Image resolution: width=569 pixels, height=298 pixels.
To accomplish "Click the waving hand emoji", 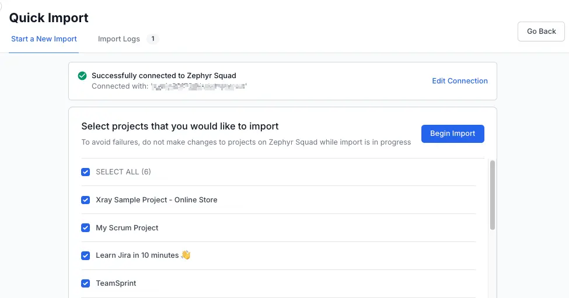I will click(x=186, y=255).
